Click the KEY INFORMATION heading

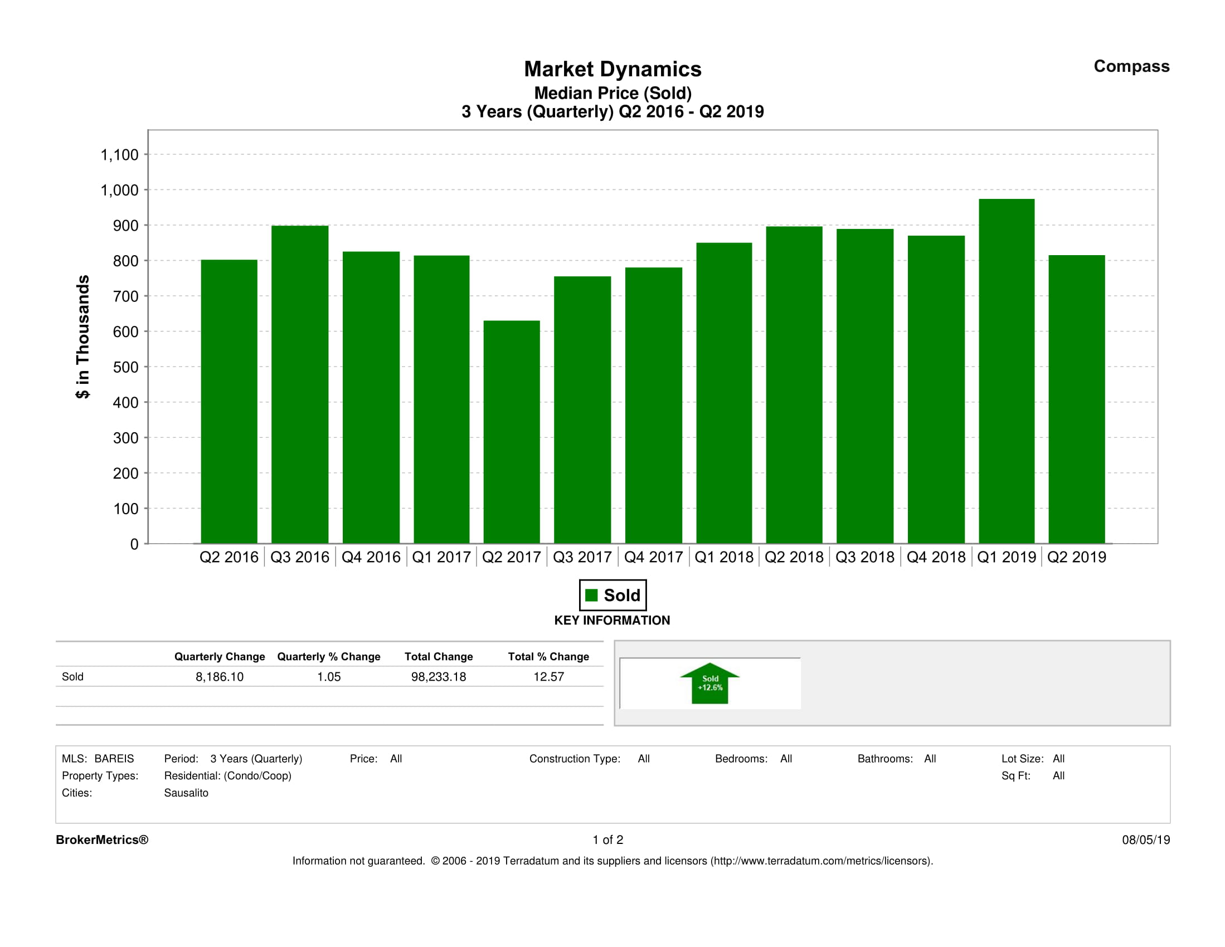(x=612, y=620)
